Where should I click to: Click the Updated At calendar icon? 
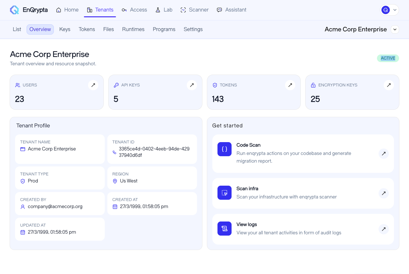click(23, 232)
